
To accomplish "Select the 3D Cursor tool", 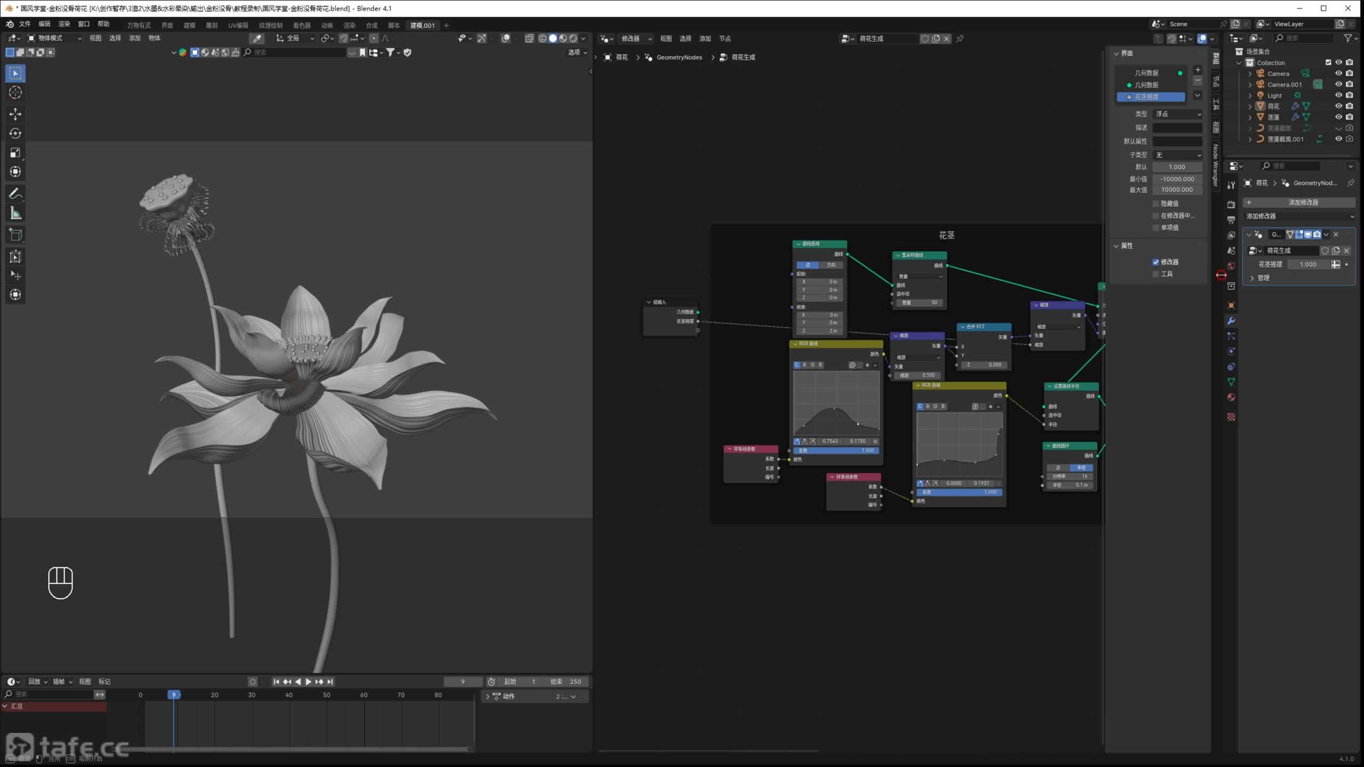I will 15,93.
